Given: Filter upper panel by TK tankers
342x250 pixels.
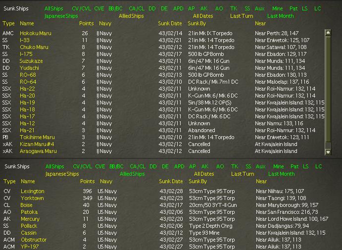Looking at the screenshot, I should coord(234,8).
